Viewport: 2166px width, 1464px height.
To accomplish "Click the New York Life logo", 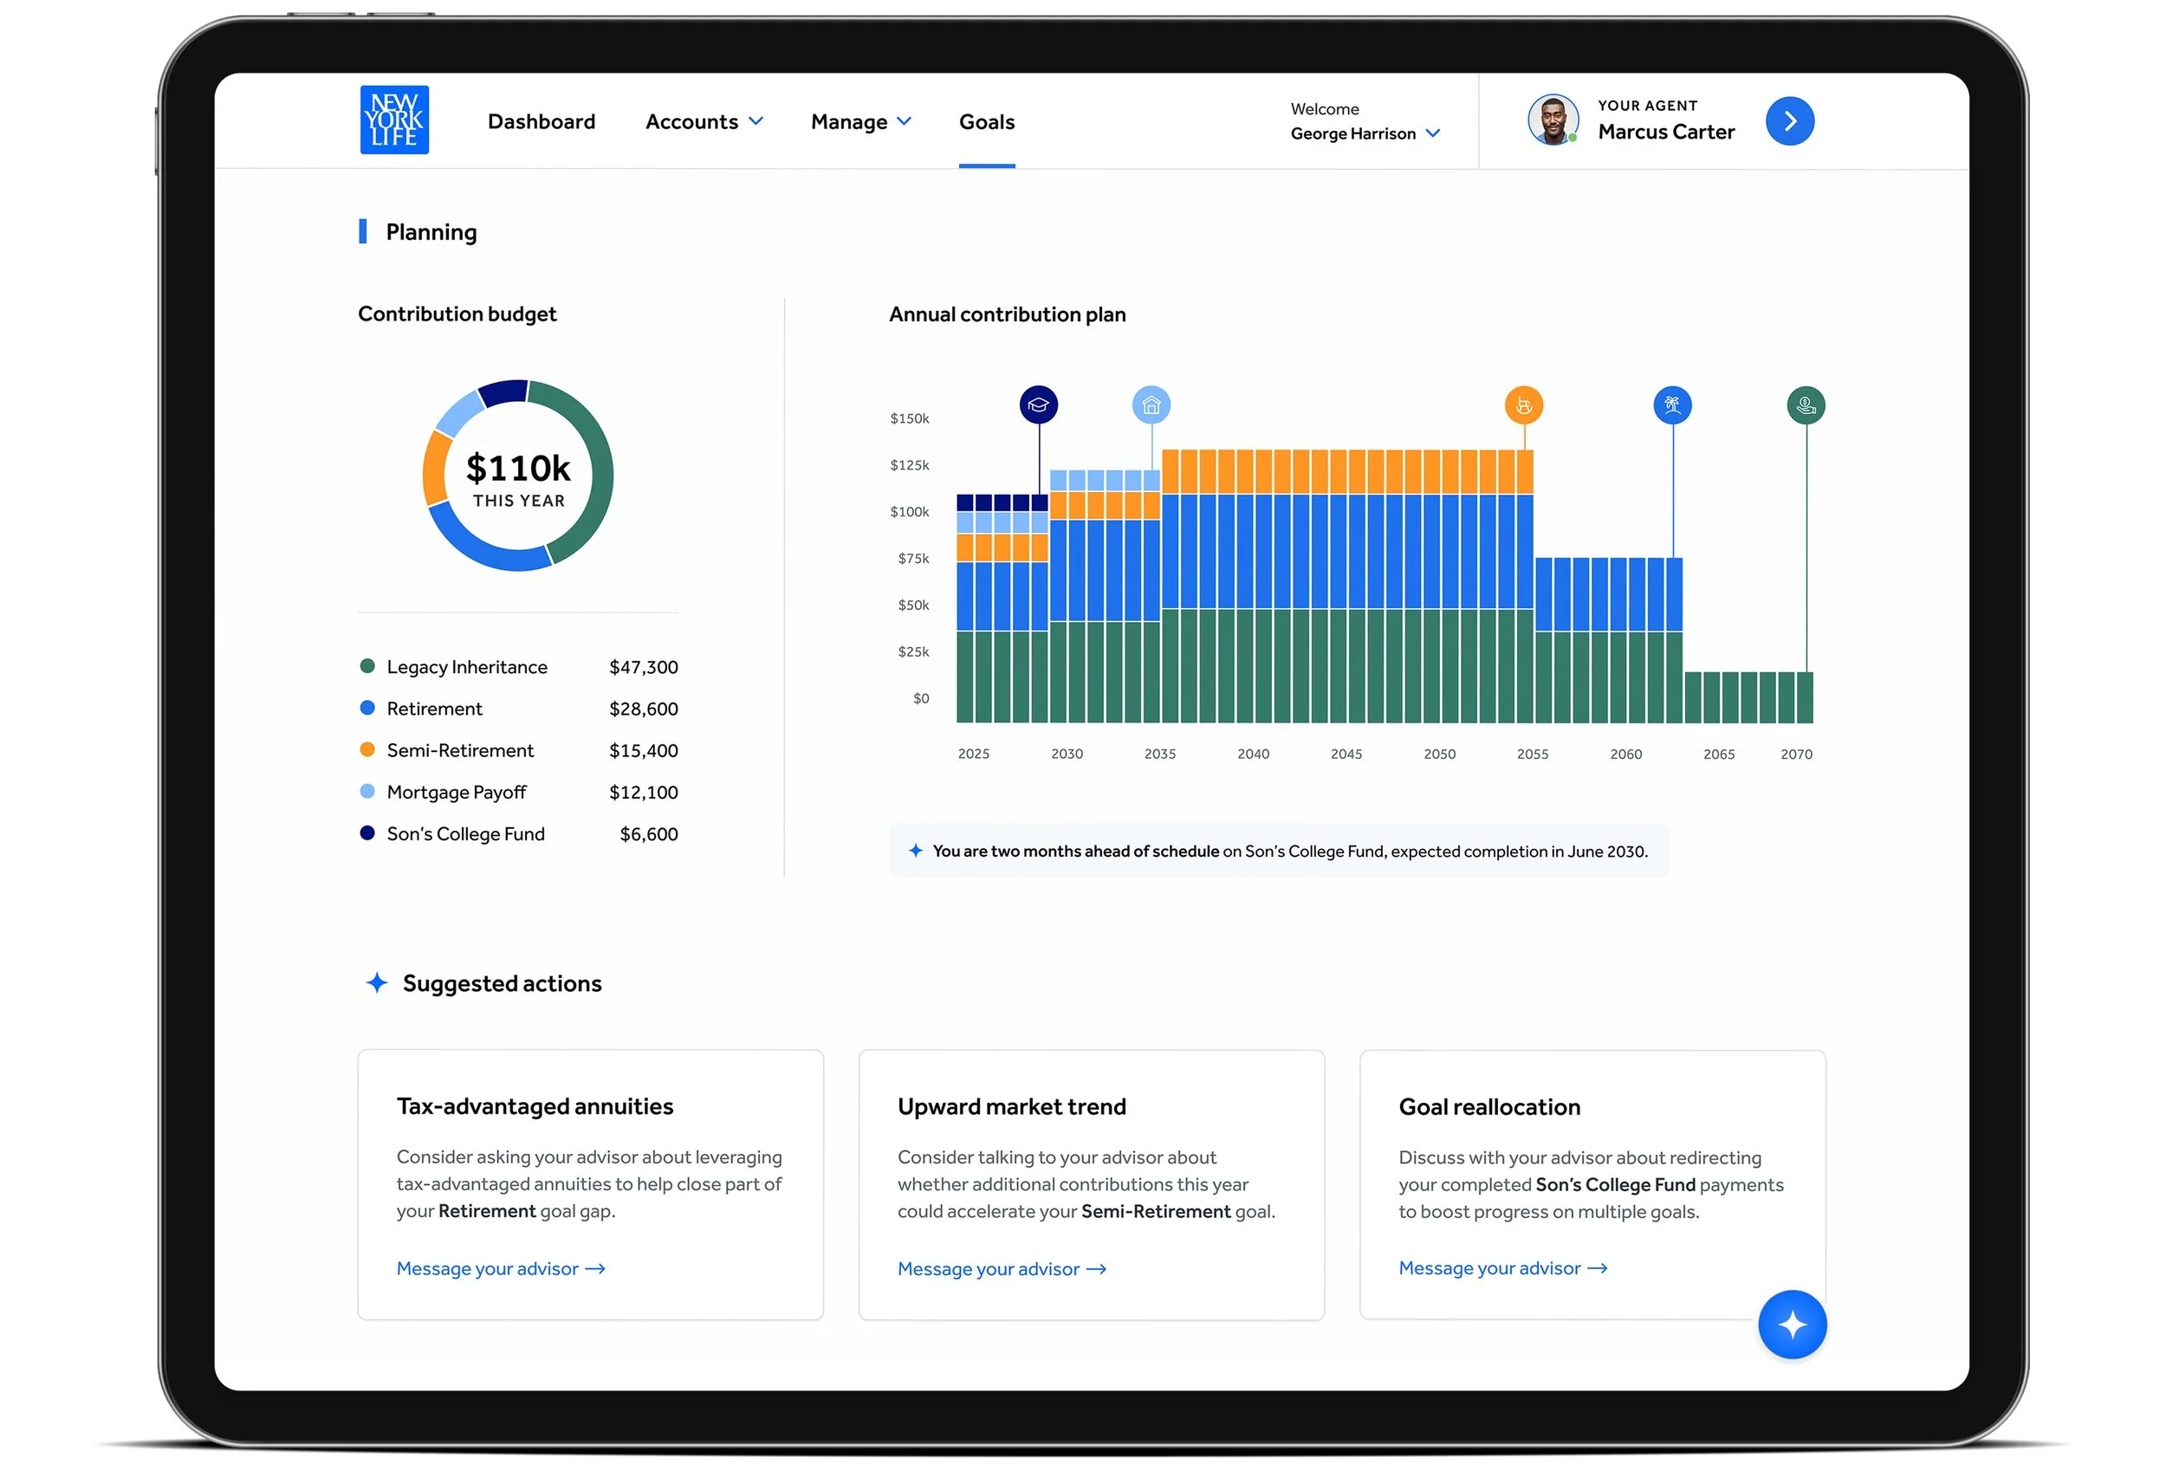I will click(394, 120).
